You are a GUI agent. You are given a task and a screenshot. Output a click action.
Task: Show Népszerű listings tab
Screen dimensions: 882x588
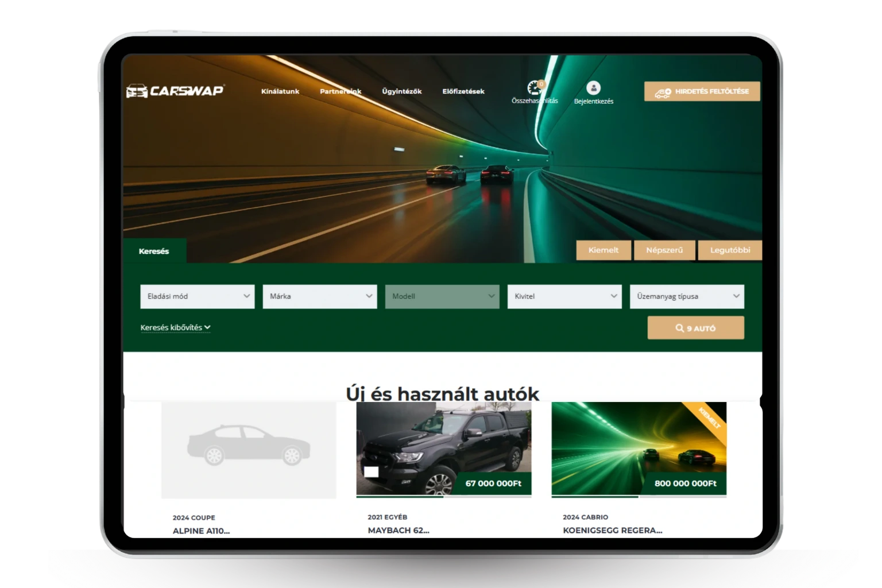point(664,250)
